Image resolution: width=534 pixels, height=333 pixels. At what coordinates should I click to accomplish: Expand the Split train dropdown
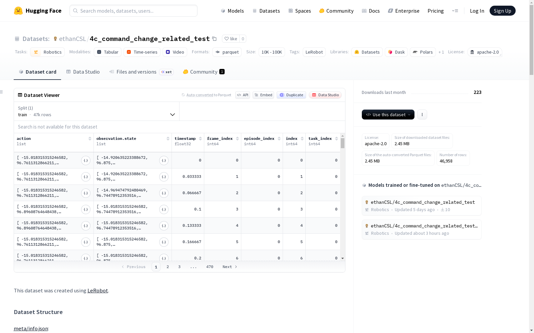click(x=97, y=111)
